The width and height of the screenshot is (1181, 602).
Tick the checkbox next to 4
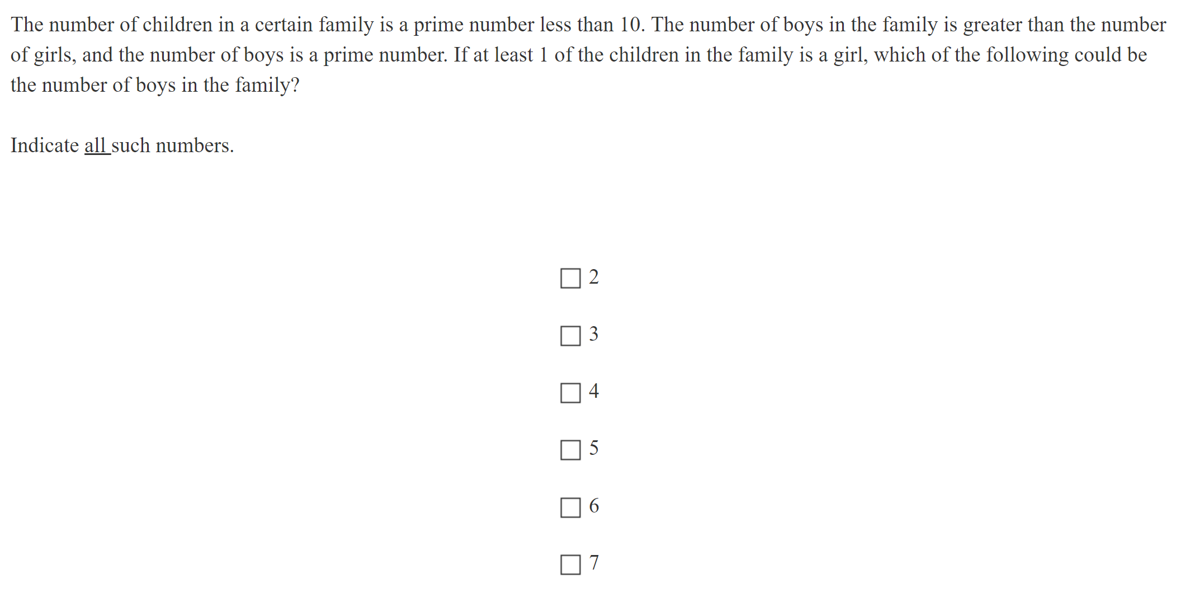[x=570, y=393]
